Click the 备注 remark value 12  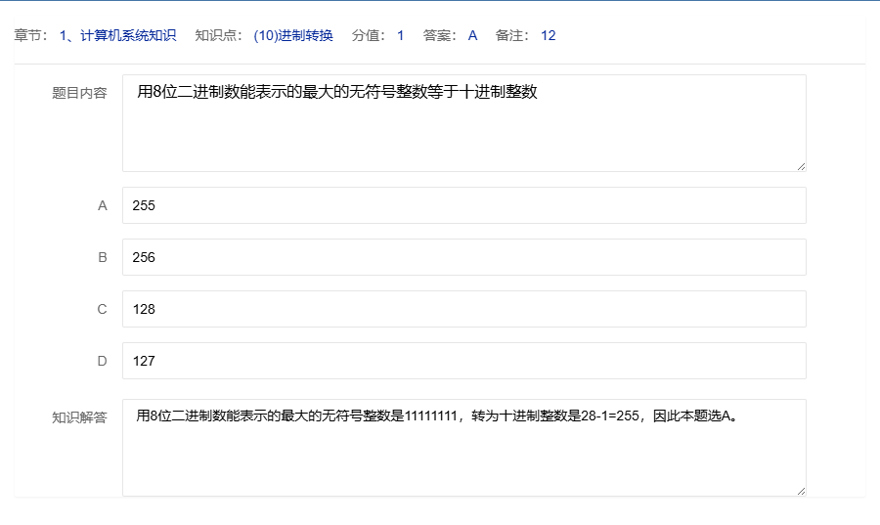coord(548,36)
